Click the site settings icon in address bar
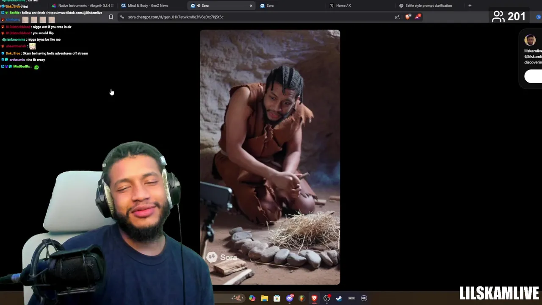The width and height of the screenshot is (542, 305). [122, 17]
